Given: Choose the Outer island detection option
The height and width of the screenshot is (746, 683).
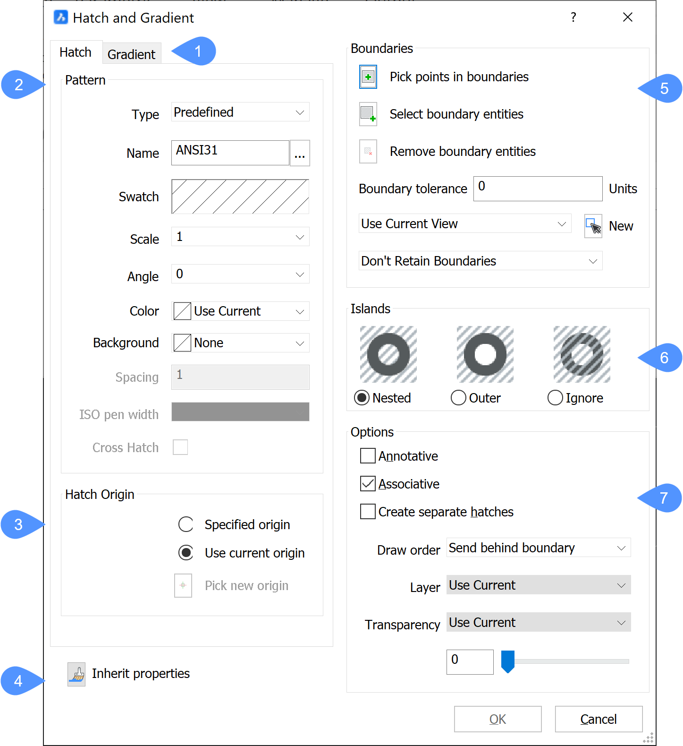Looking at the screenshot, I should click(458, 398).
